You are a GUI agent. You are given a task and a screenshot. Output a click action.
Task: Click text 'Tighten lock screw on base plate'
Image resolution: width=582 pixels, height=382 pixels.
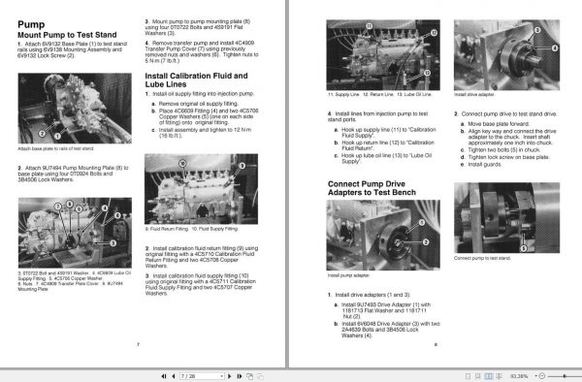[508, 157]
